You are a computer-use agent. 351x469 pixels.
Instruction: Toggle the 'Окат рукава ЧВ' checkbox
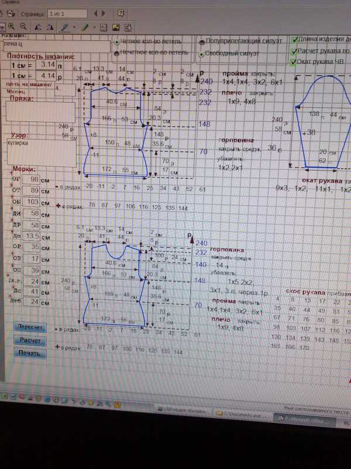(x=293, y=61)
